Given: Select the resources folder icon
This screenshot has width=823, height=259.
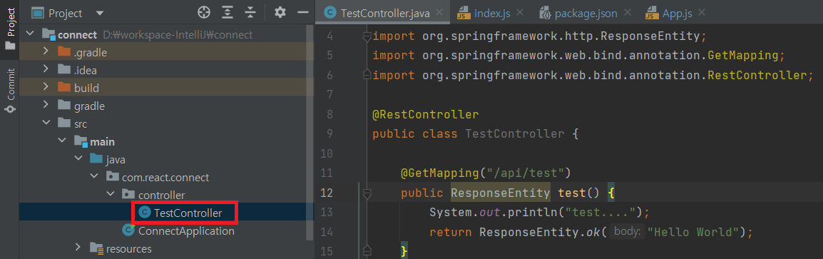Looking at the screenshot, I should pyautogui.click(x=96, y=248).
